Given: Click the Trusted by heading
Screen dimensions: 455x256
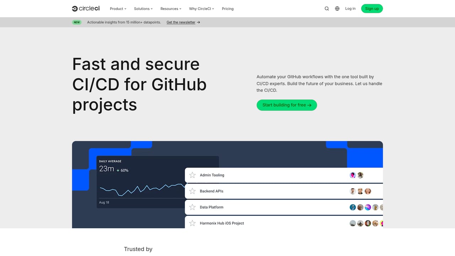Looking at the screenshot, I should pyautogui.click(x=138, y=249).
